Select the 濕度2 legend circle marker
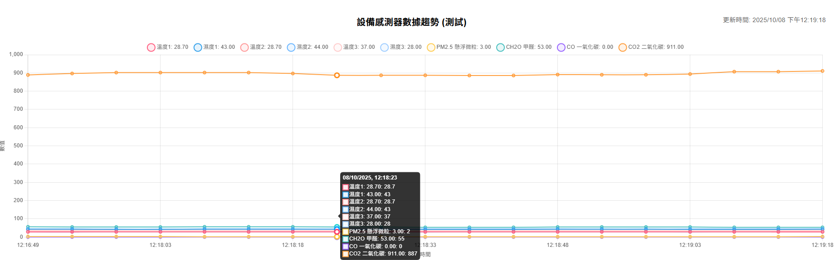 coord(291,47)
